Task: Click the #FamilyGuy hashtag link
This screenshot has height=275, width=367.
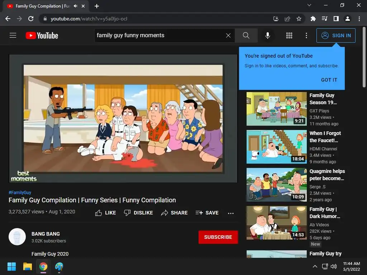Action: 20,192
